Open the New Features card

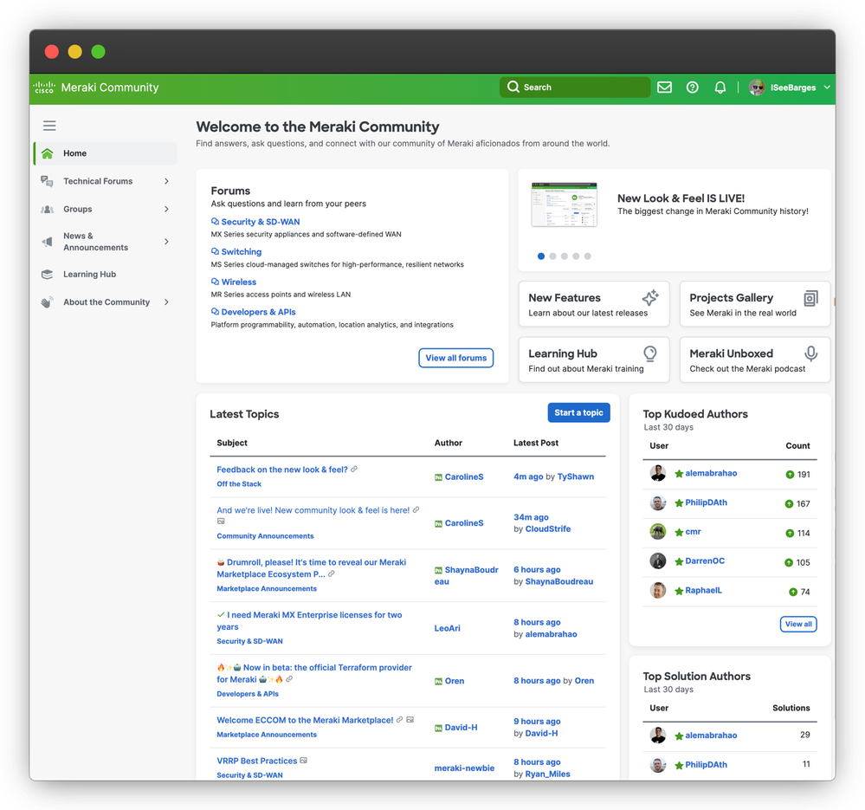pos(594,304)
